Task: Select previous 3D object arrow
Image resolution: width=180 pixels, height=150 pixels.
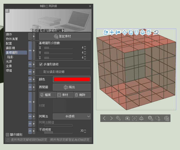Action: pyautogui.click(x=104, y=118)
